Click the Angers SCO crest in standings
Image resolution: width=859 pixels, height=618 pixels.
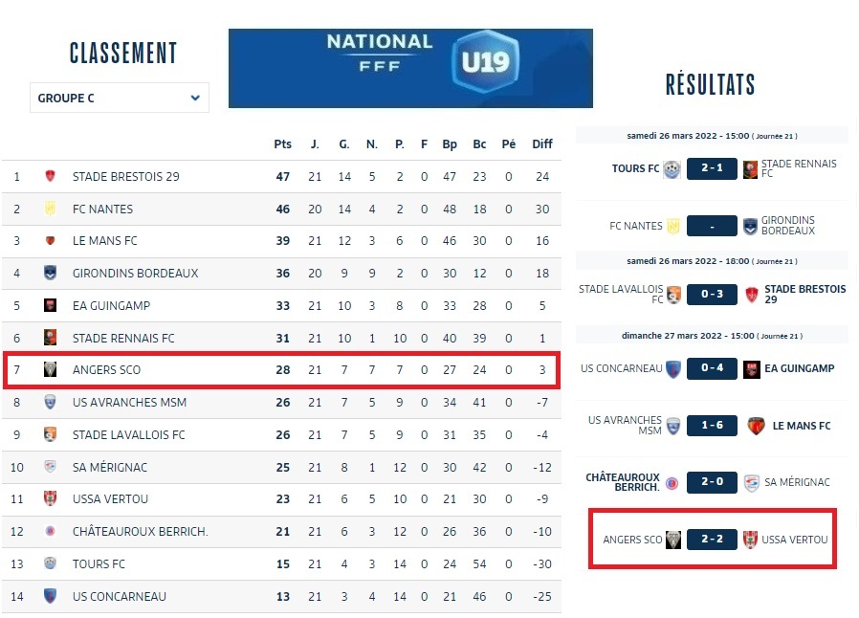[x=51, y=370]
